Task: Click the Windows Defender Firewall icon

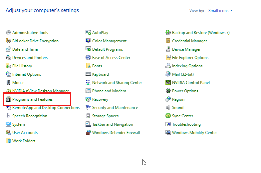Action: 88,133
